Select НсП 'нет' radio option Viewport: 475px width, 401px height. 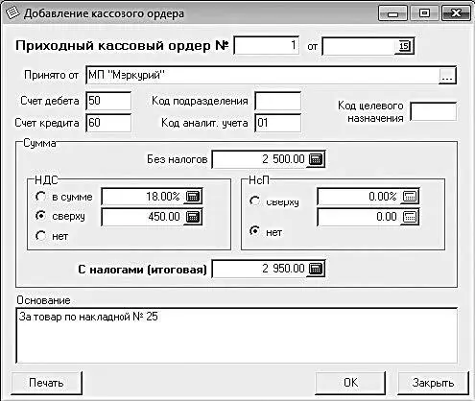(254, 231)
